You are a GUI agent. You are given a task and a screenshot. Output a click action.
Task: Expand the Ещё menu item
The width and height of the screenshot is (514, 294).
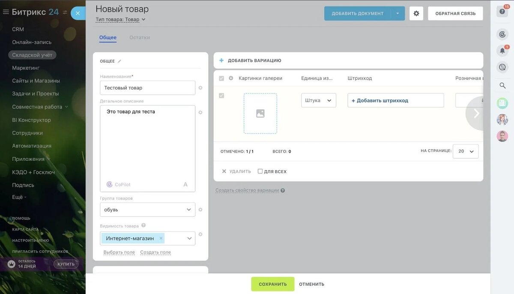[x=19, y=197]
